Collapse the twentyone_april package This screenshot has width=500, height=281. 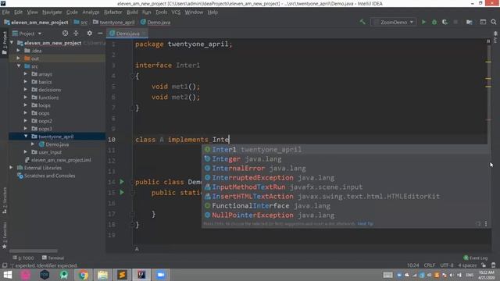(x=26, y=136)
